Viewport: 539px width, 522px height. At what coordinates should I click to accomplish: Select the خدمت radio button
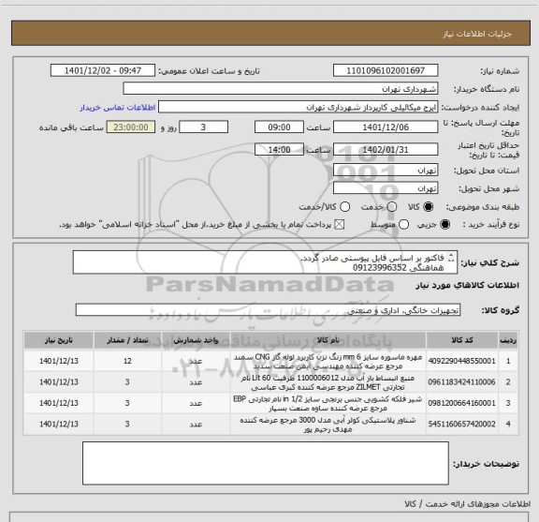392,207
